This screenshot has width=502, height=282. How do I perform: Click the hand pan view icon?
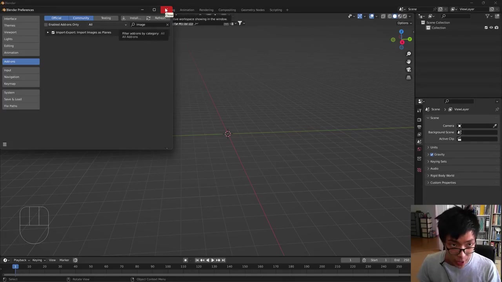[x=408, y=61]
